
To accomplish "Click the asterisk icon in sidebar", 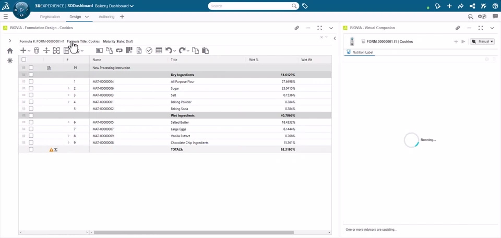I will point(10,61).
